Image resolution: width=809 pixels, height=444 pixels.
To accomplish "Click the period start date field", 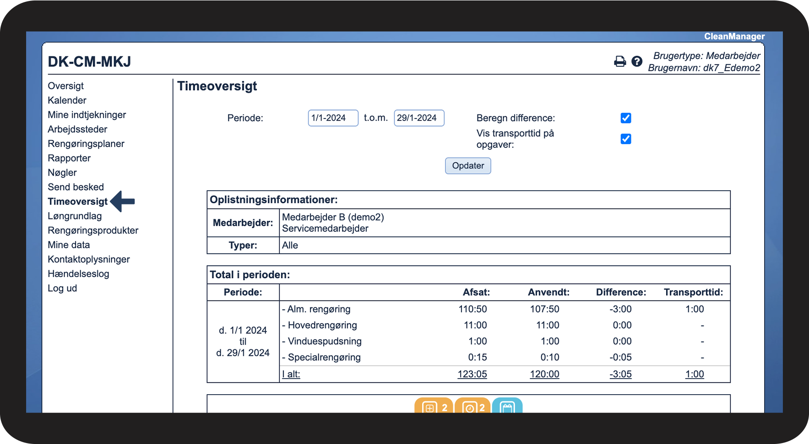I will click(333, 118).
